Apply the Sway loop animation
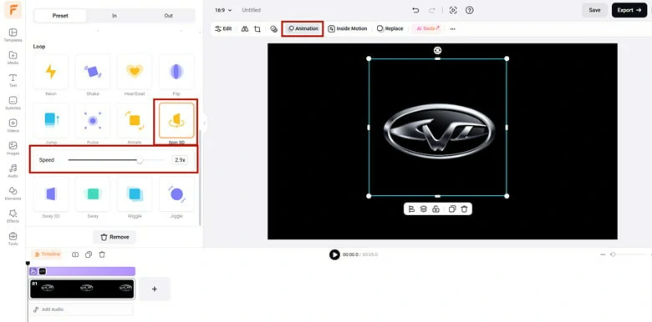Viewport: 652px width, 322px height. [x=93, y=194]
